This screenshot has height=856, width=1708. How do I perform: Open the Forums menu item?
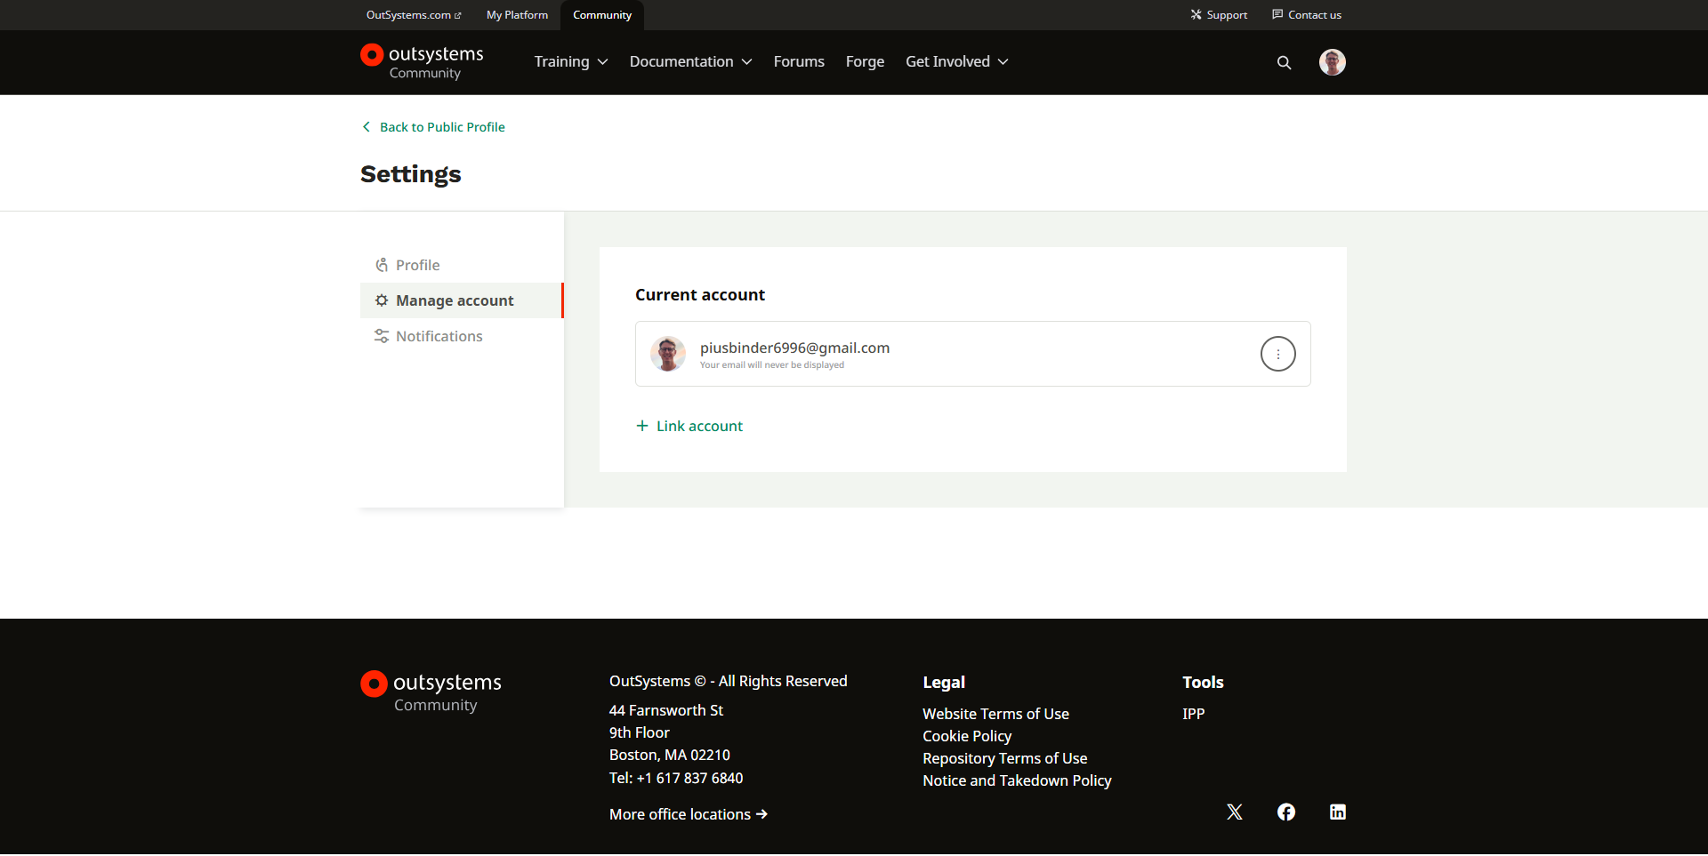tap(799, 61)
